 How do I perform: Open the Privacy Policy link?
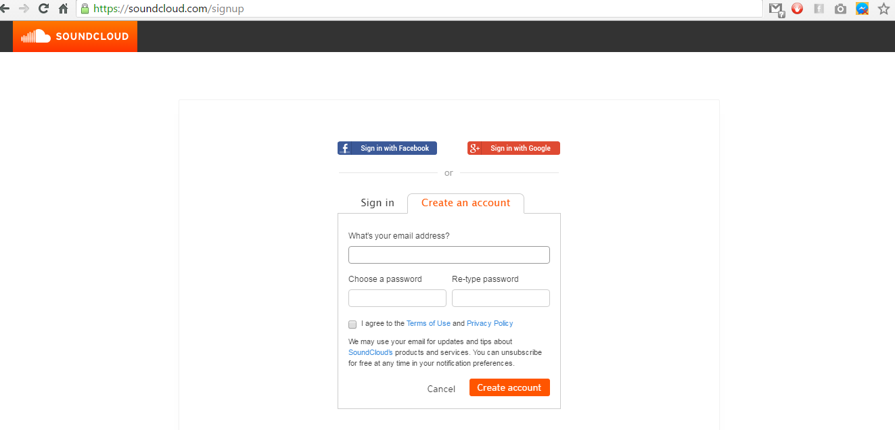tap(490, 323)
